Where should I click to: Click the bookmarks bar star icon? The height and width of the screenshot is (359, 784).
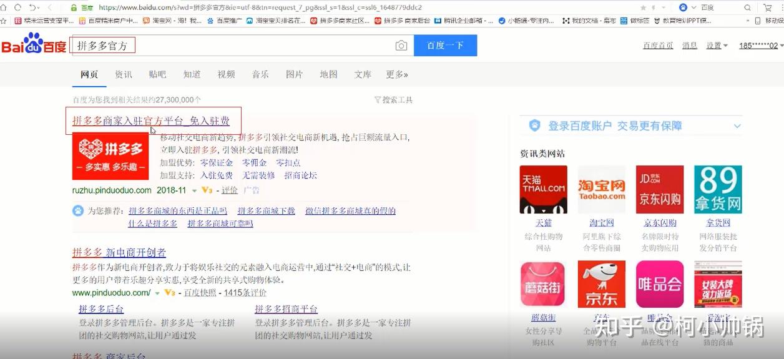(x=4, y=20)
